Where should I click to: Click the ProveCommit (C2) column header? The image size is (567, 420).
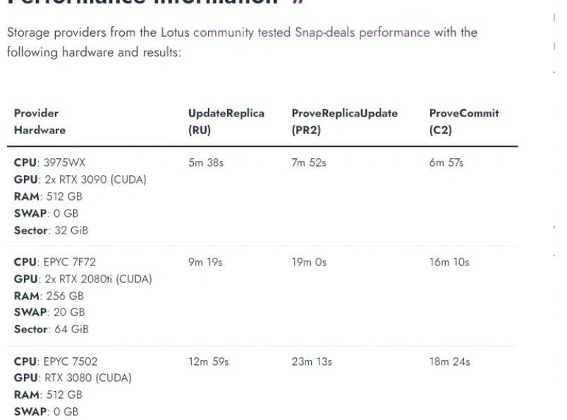tap(463, 121)
